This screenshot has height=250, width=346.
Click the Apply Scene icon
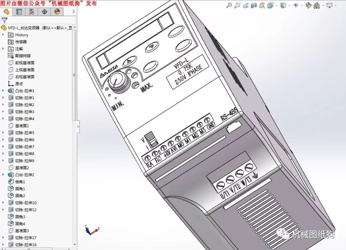(317, 5)
